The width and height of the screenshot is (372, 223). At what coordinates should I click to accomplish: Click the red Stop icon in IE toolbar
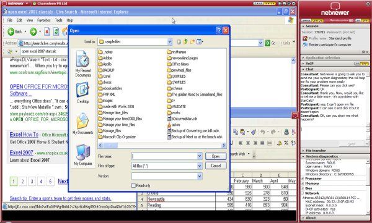(x=47, y=32)
